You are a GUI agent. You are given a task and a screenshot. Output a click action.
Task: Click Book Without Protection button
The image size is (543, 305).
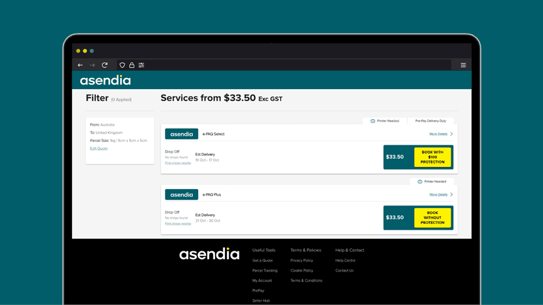(x=433, y=217)
